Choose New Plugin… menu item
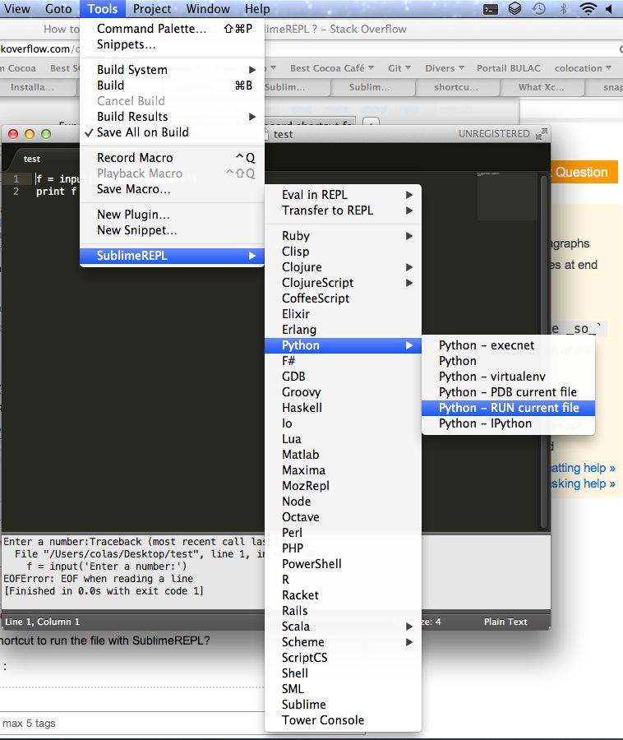 point(172,215)
